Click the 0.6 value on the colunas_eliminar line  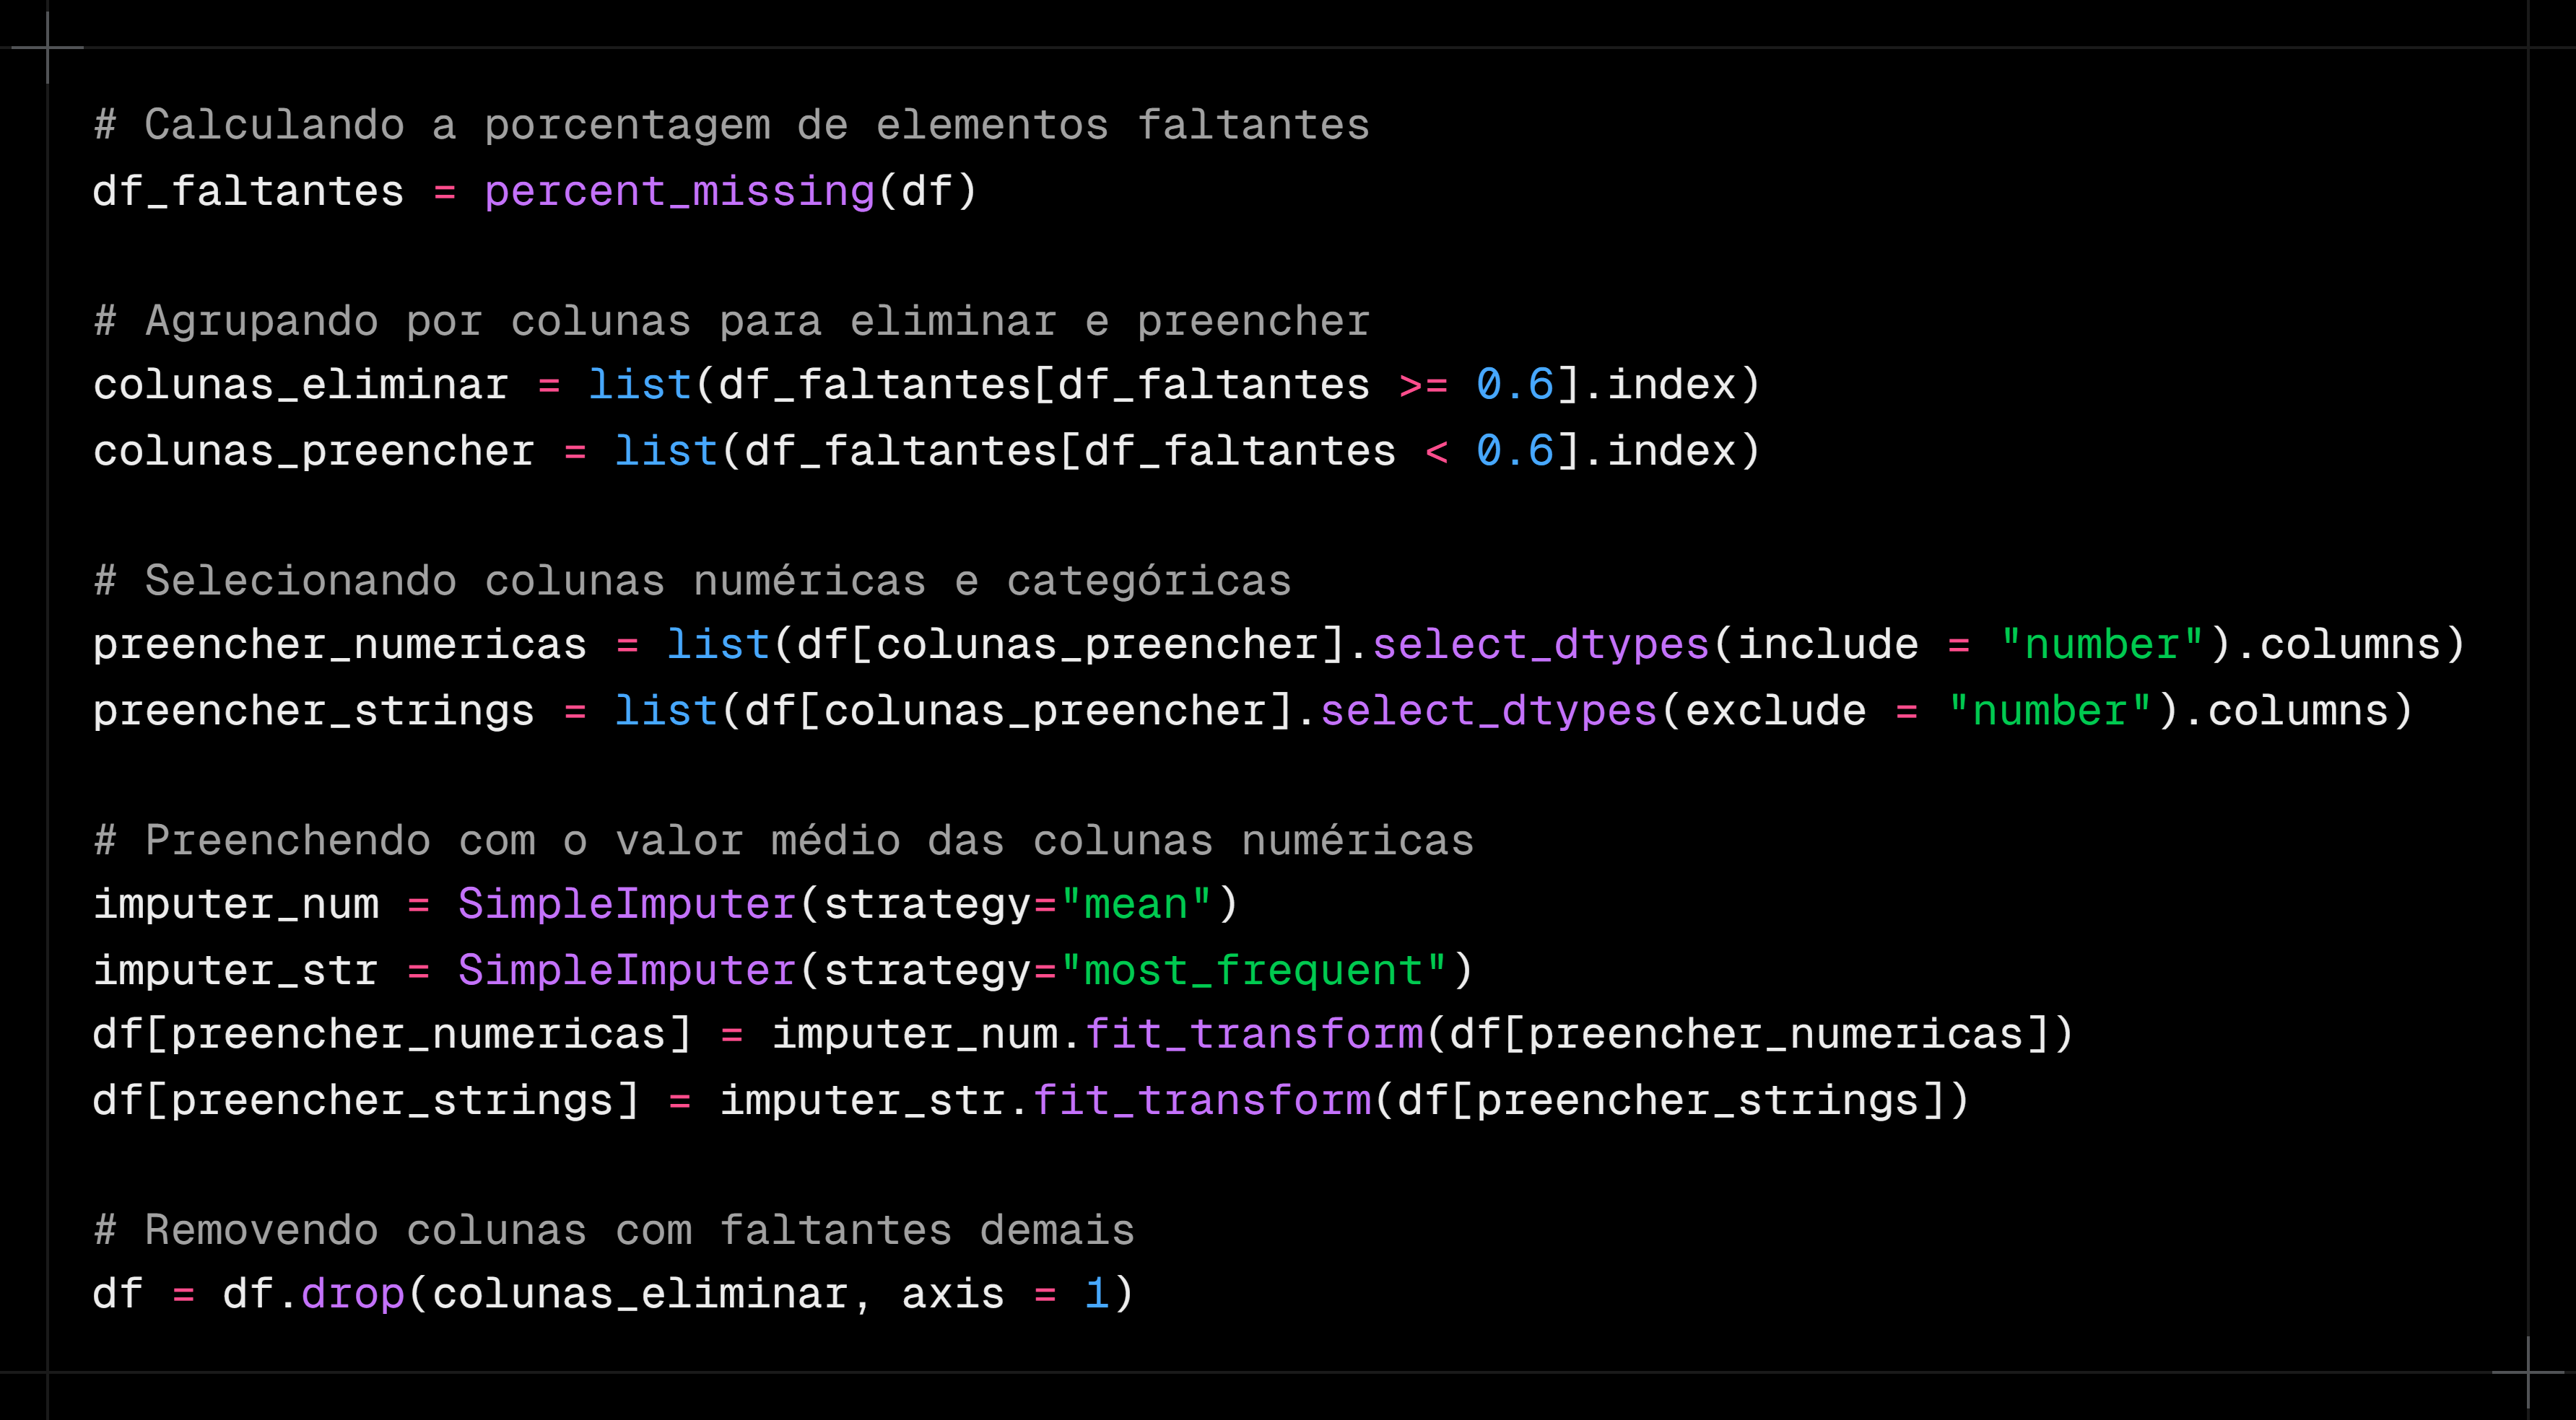1515,385
